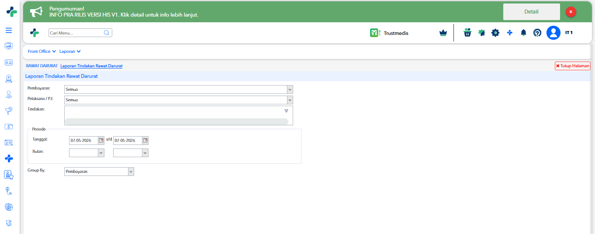595x234 pixels.
Task: Click the blue pinwheel sidebar icon
Action: (9, 158)
